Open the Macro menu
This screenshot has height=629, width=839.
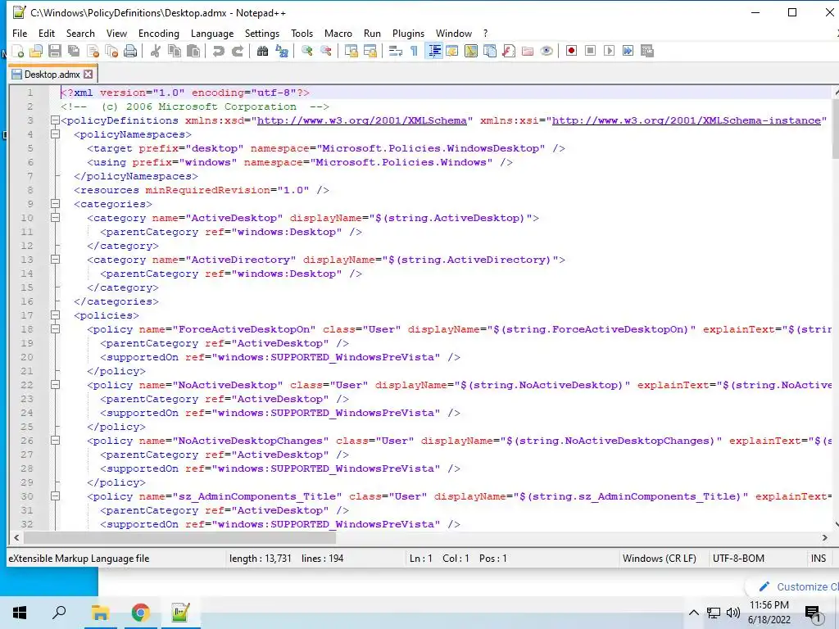pos(338,33)
